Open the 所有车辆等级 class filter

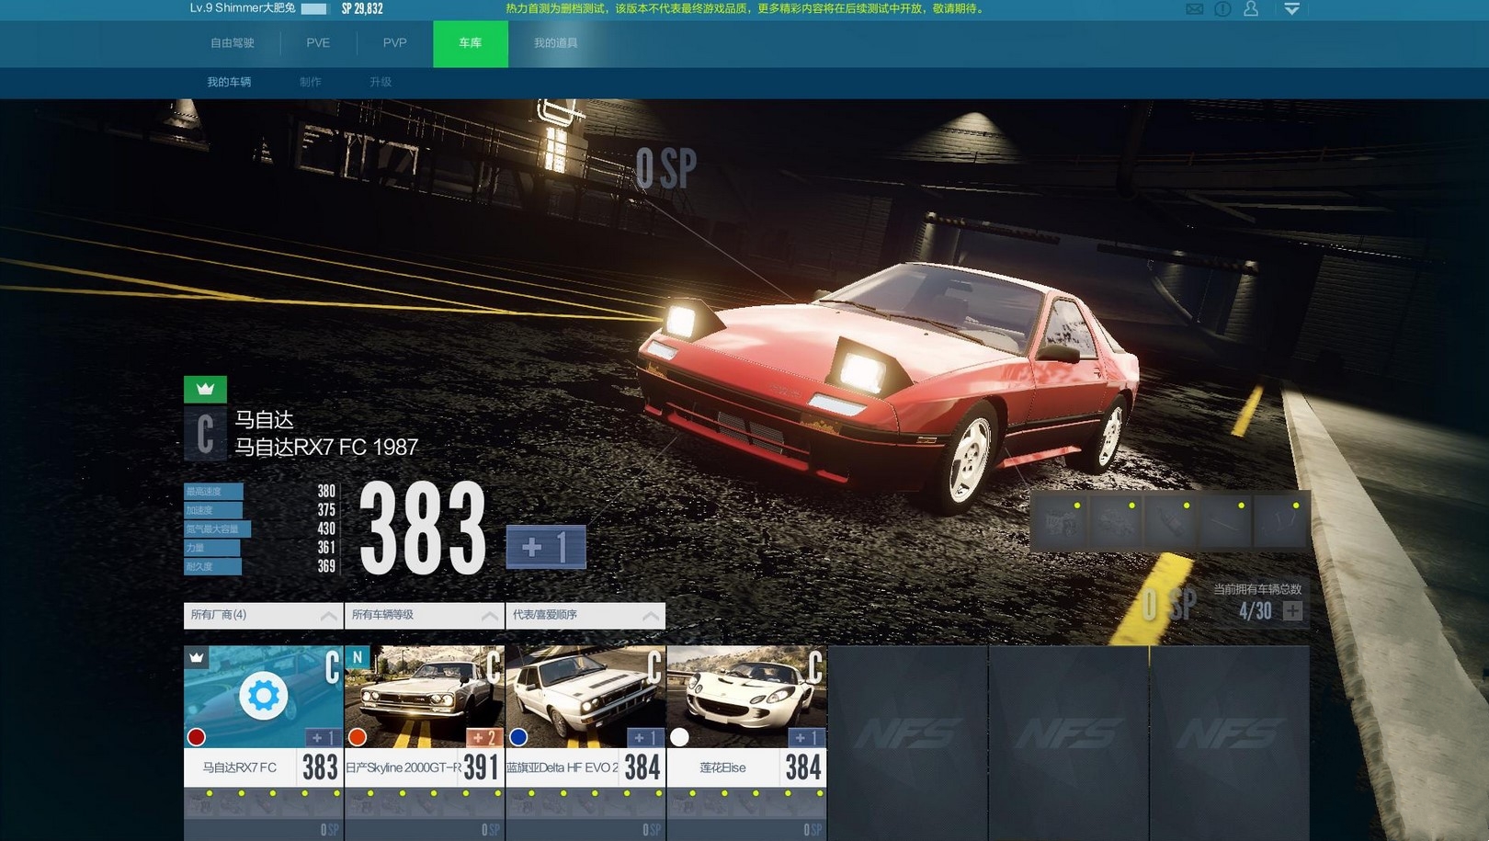(x=425, y=615)
